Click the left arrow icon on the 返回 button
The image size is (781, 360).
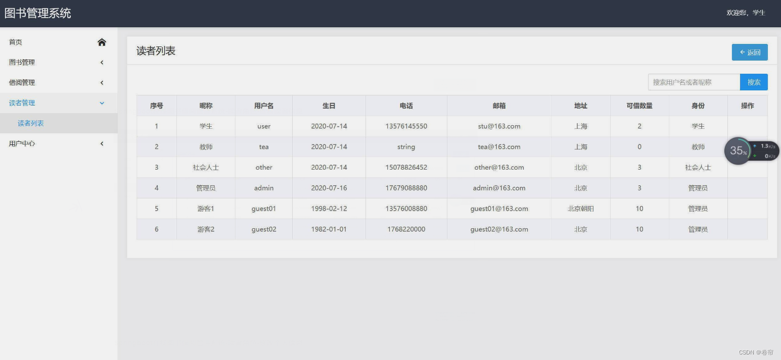743,52
